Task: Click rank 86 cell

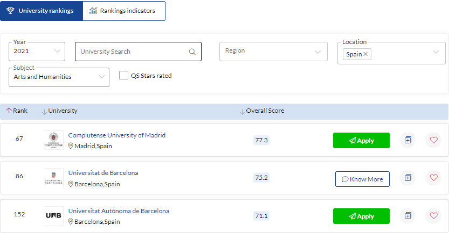Action: point(19,176)
